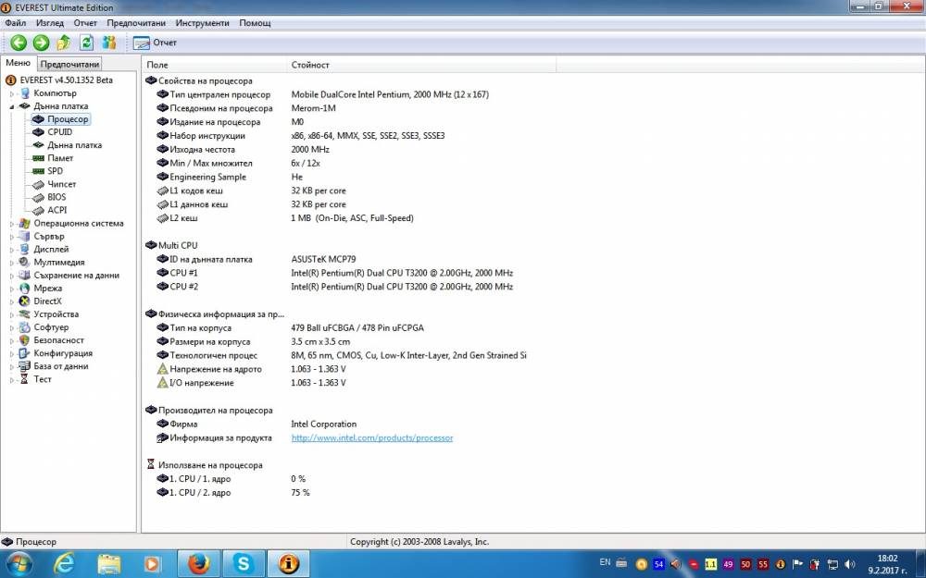
Task: Open the Изглед menu
Action: point(50,23)
